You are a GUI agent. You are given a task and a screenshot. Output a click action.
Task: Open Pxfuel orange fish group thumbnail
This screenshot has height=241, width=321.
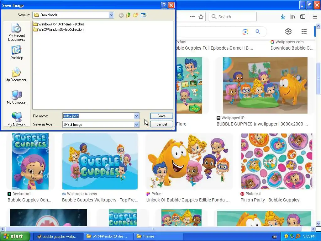(x=189, y=161)
